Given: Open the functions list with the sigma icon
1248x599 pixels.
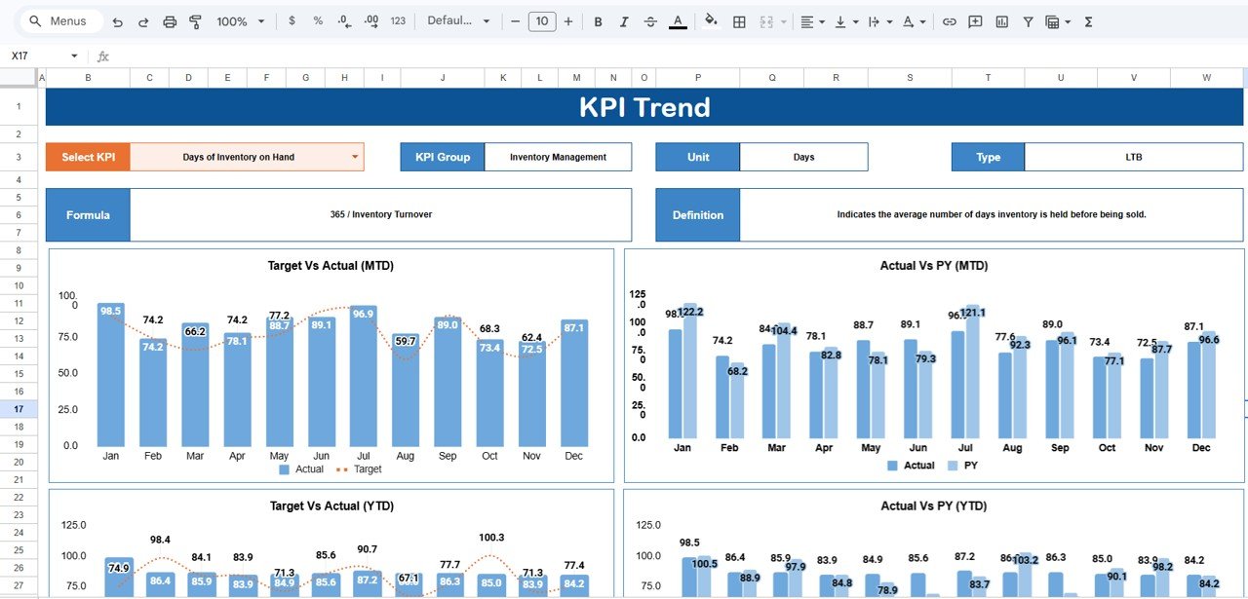Looking at the screenshot, I should (1087, 20).
